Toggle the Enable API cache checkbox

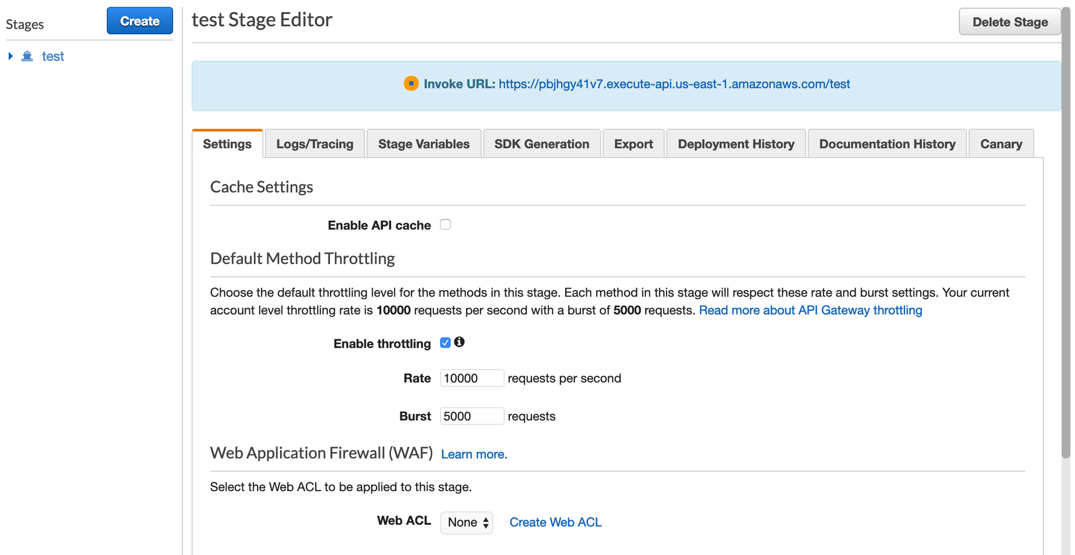point(445,225)
